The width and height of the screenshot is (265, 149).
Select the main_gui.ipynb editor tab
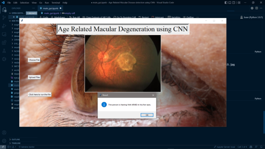(x=50, y=8)
